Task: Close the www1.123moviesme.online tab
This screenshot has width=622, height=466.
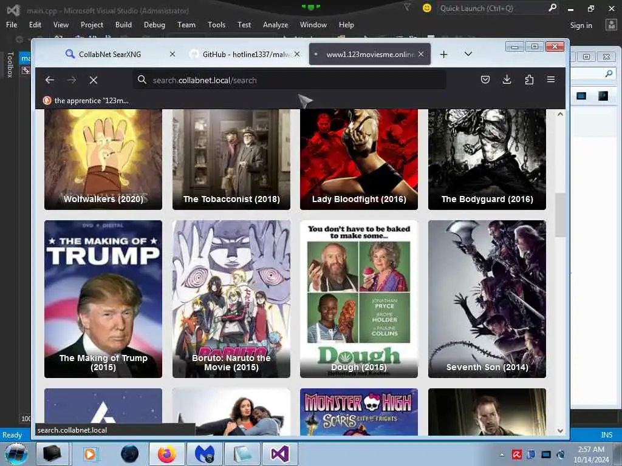Action: coord(422,54)
